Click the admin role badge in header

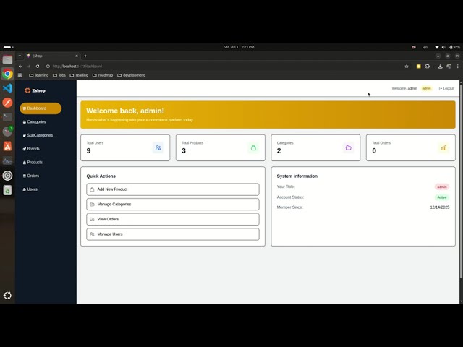[x=427, y=88]
